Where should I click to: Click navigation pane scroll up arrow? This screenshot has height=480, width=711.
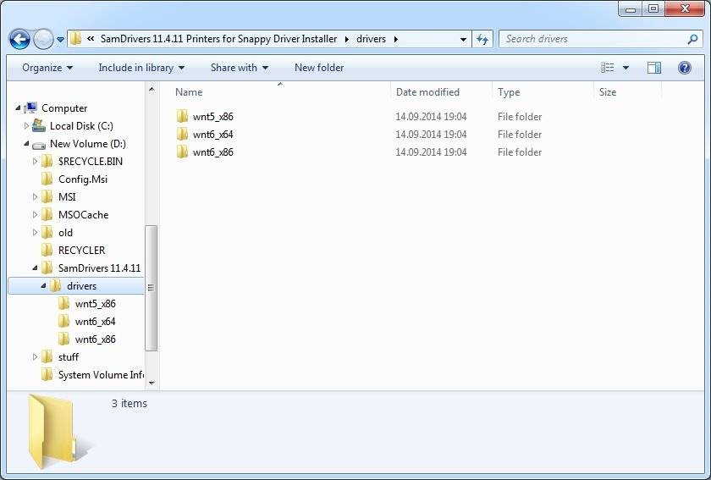[152, 89]
